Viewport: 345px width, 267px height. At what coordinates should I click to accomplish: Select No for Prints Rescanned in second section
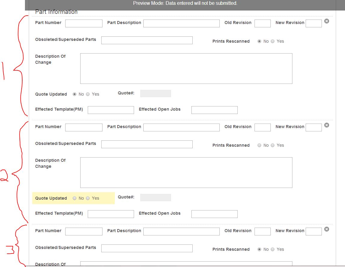[x=259, y=145]
